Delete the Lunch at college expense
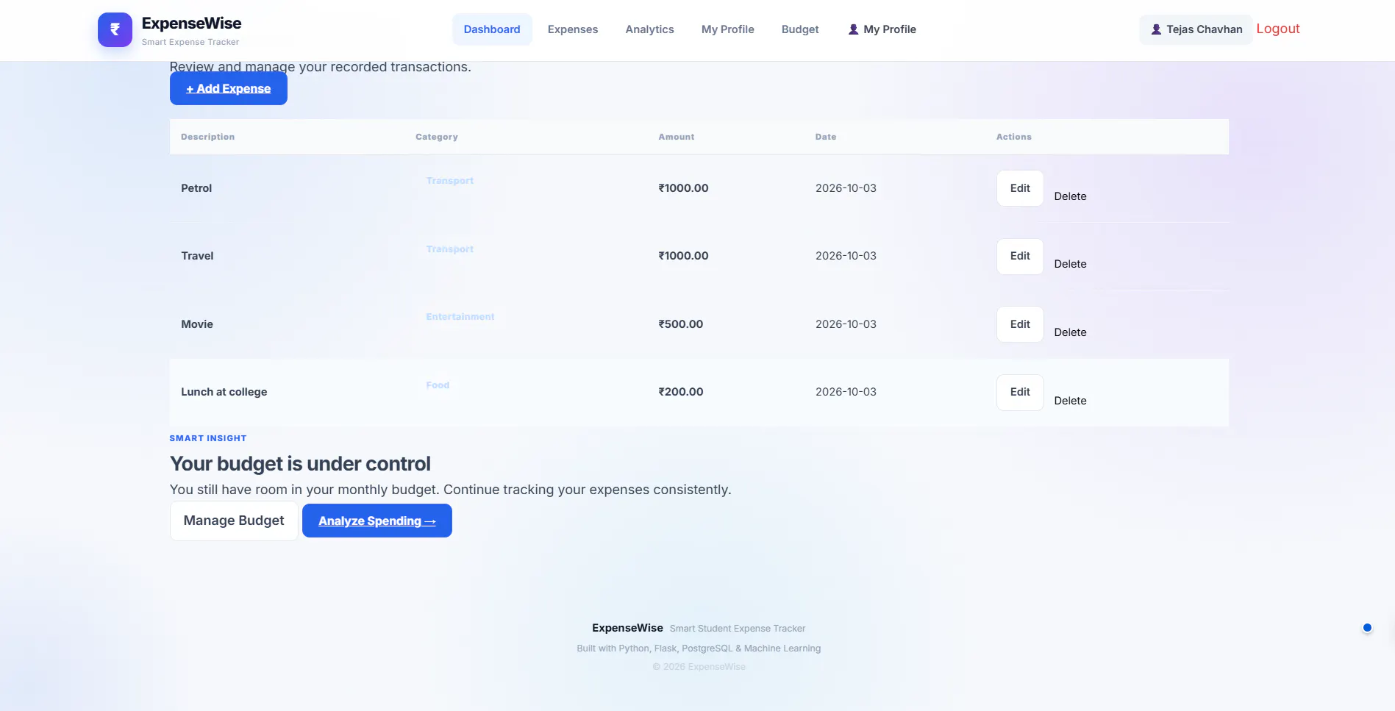 coord(1070,401)
